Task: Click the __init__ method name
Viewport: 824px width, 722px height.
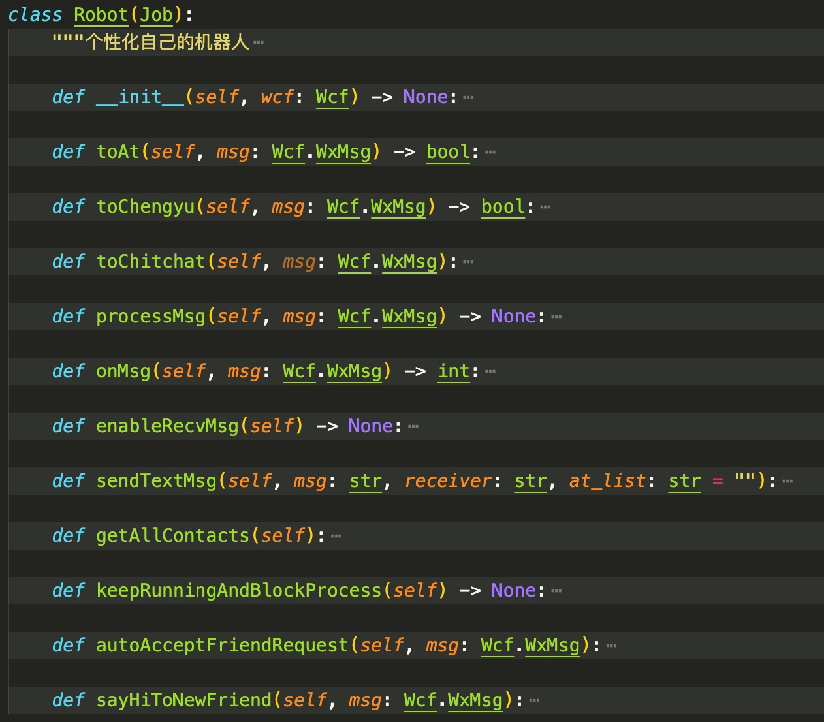Action: 140,97
